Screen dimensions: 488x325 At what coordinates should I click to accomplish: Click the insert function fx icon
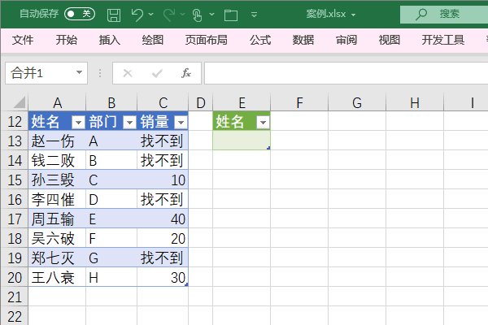(x=186, y=73)
